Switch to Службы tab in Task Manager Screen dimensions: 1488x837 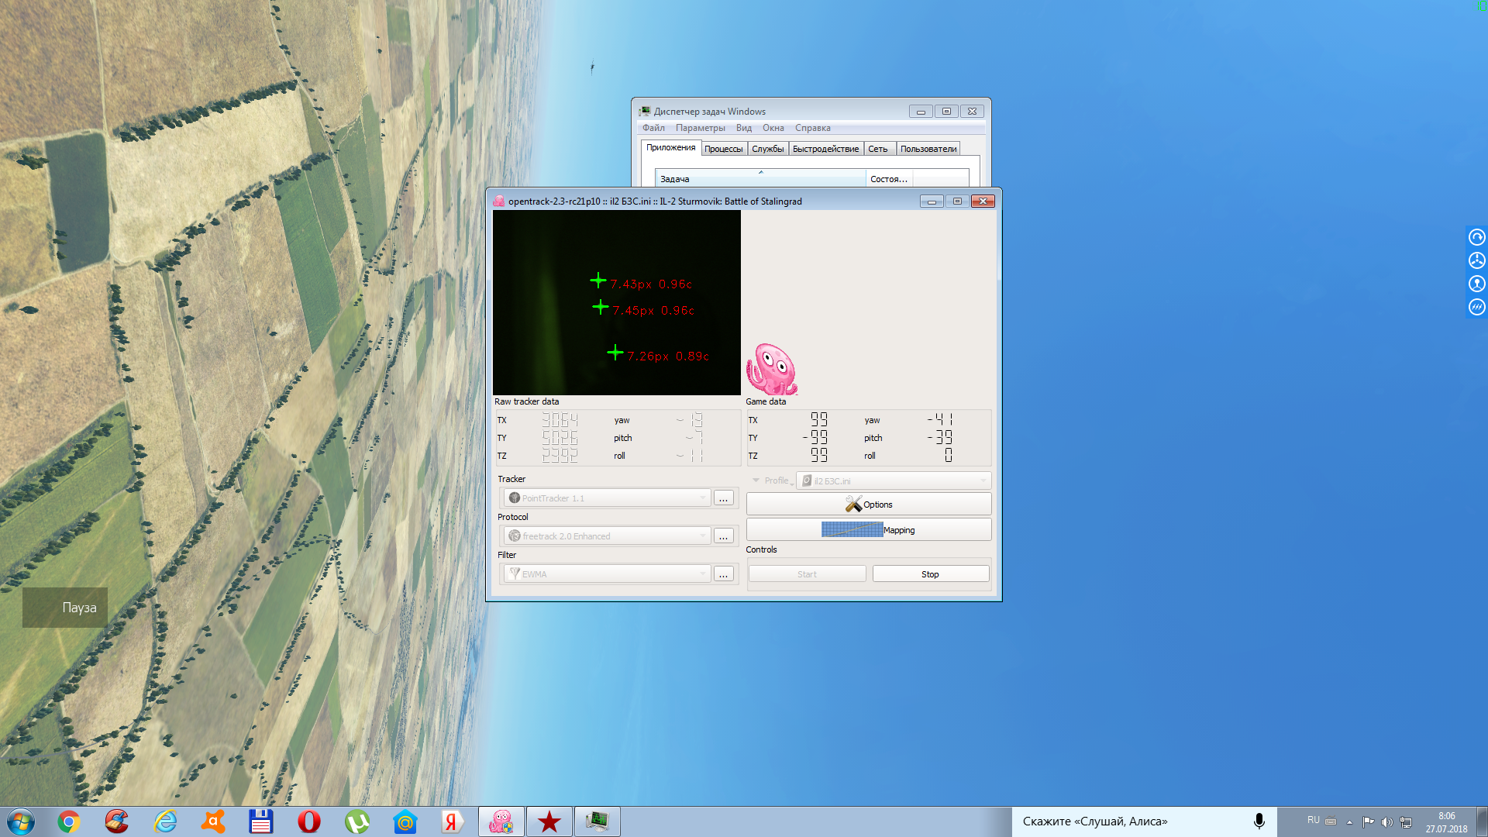coord(768,149)
